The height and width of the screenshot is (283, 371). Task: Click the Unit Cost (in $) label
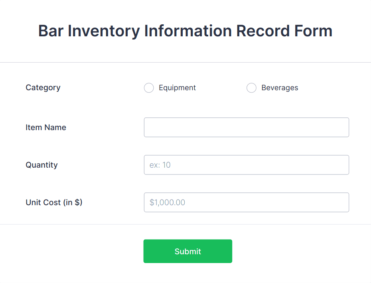point(54,202)
